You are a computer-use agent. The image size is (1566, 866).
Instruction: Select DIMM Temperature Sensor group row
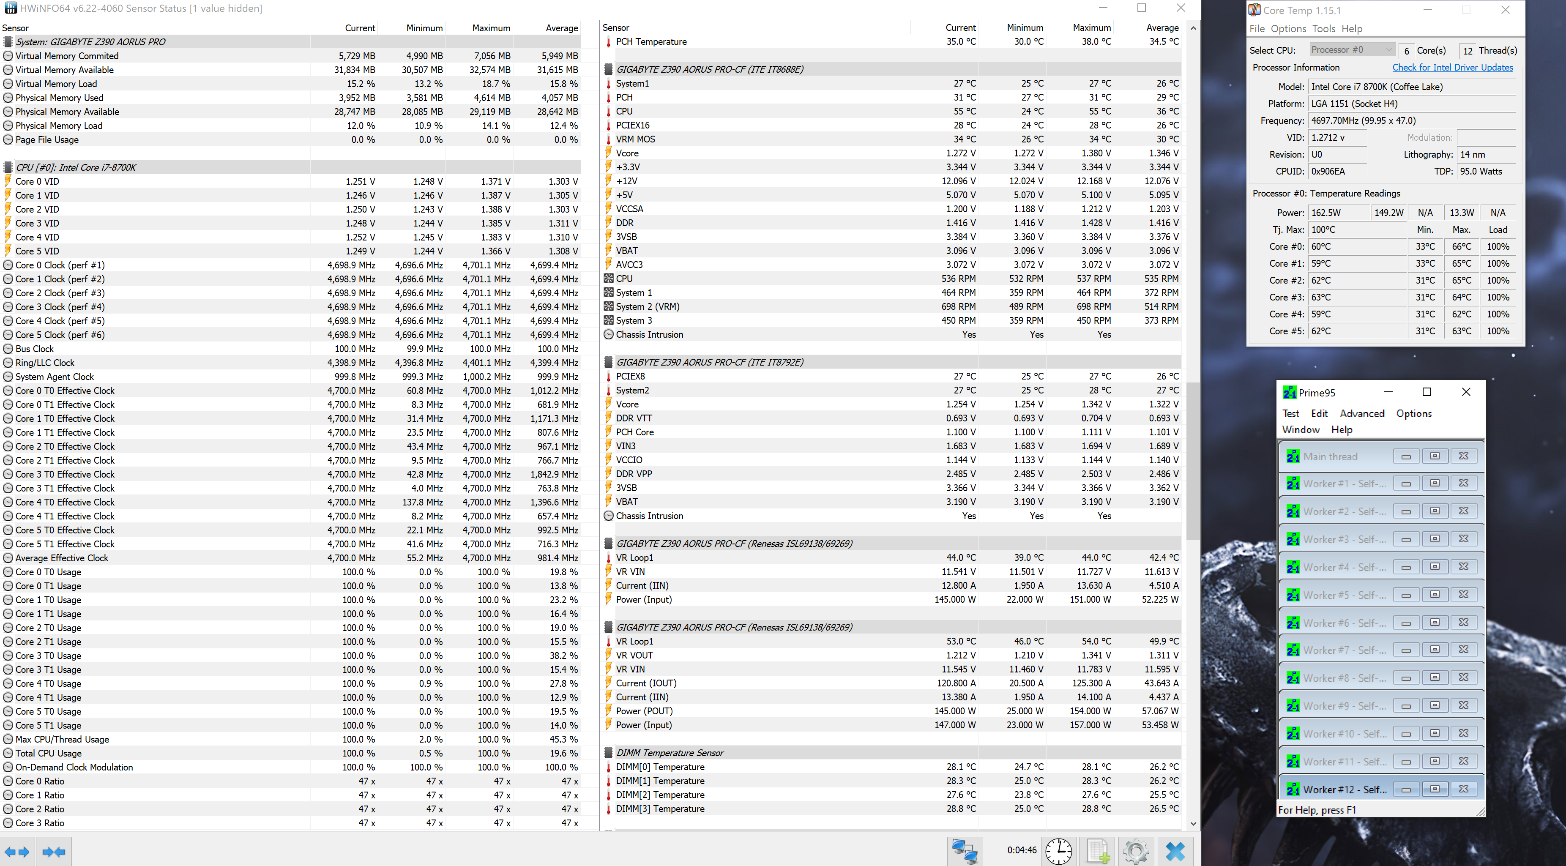click(x=892, y=752)
